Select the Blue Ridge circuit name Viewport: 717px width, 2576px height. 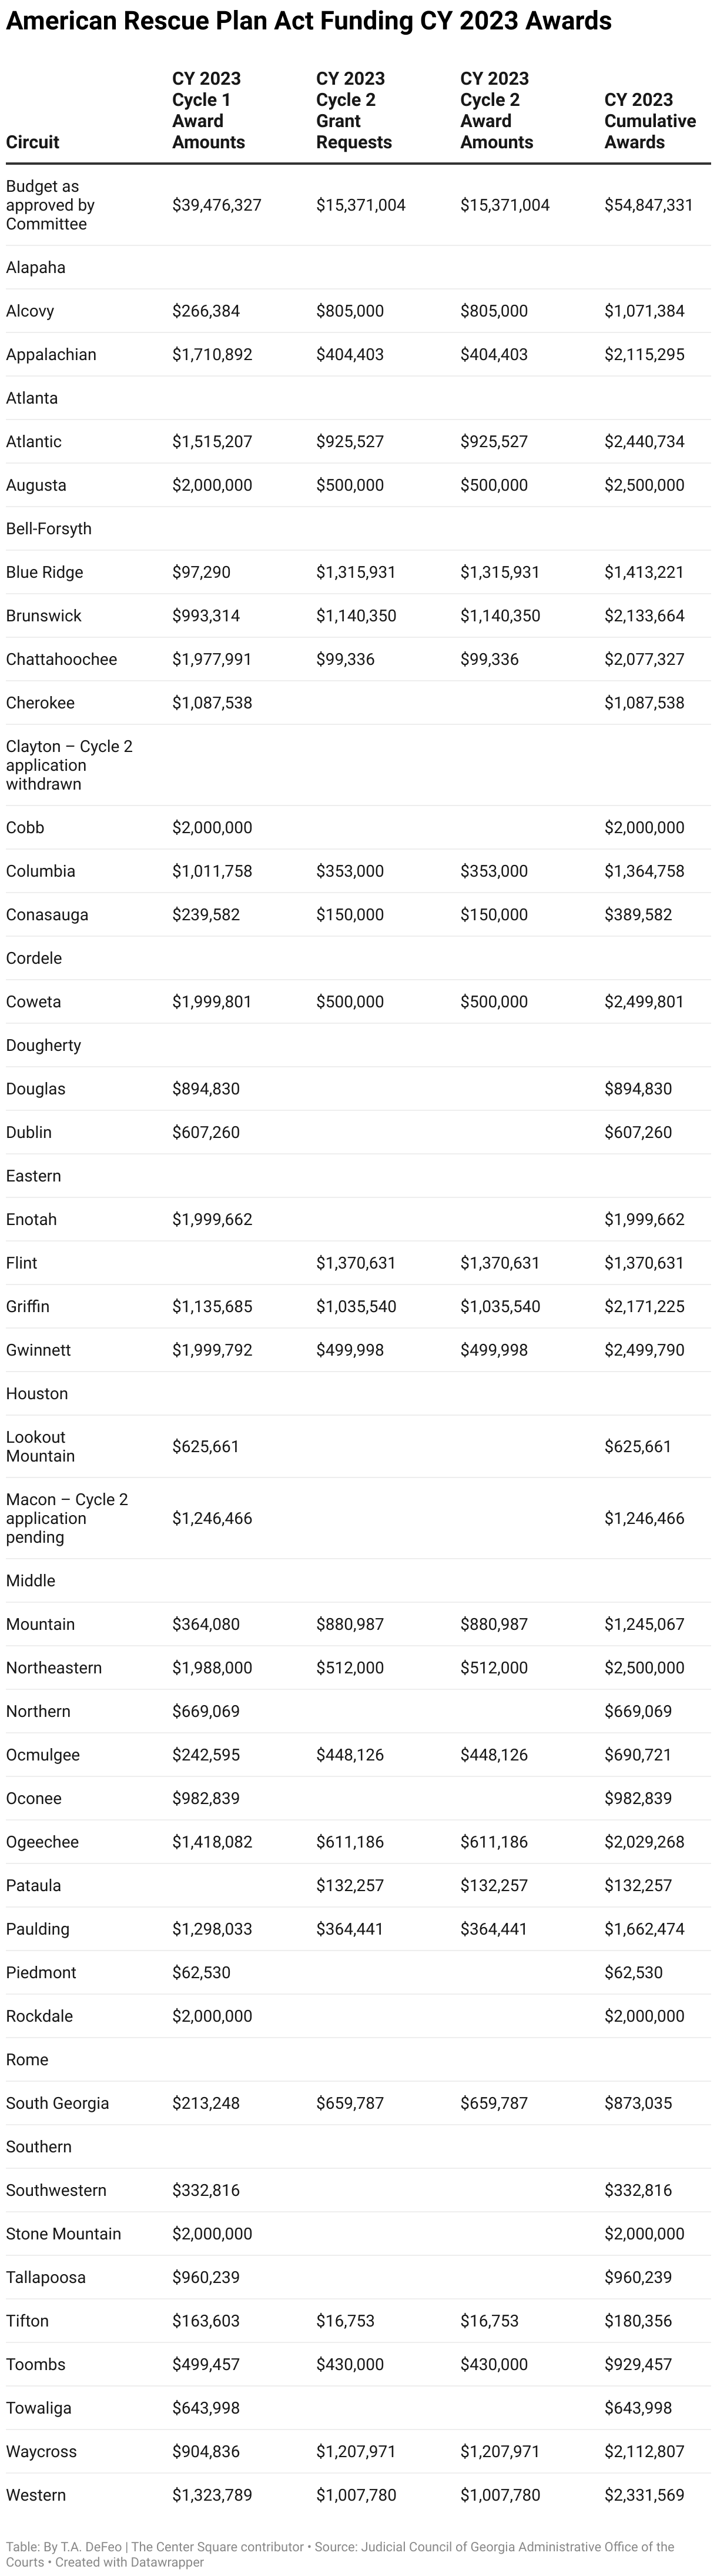click(x=45, y=572)
